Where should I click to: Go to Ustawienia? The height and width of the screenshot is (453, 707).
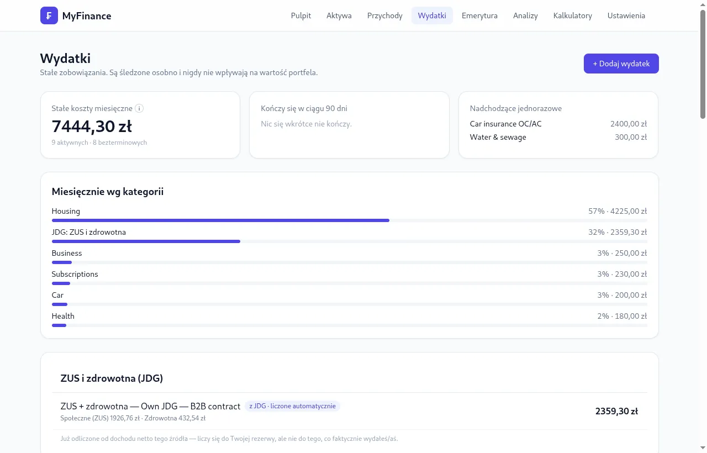(x=626, y=15)
